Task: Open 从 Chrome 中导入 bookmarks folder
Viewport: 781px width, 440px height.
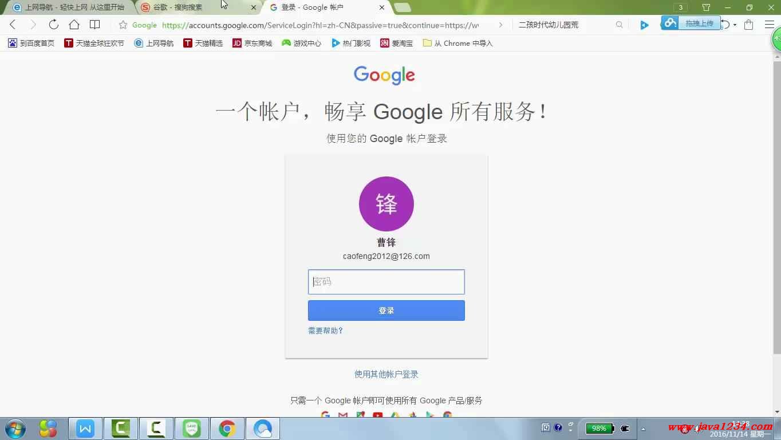Action: (457, 43)
